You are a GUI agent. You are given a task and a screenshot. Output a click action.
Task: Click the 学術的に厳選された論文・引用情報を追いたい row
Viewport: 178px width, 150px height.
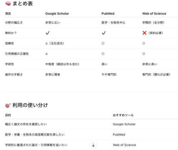point(91,145)
